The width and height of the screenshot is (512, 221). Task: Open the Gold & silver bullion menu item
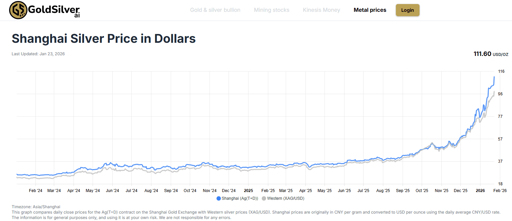click(215, 10)
